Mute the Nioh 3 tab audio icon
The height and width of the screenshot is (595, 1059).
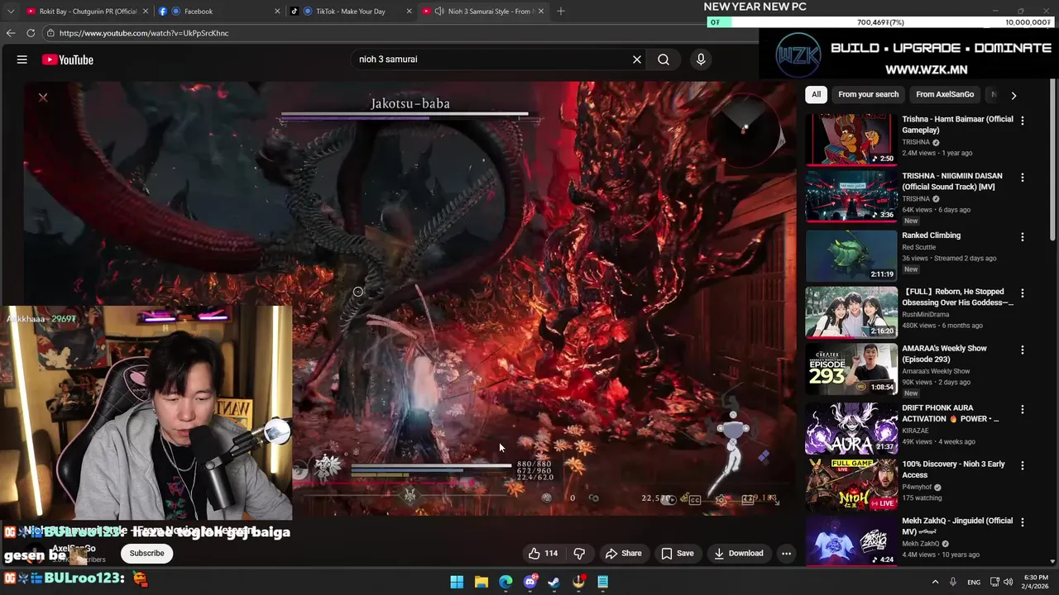439,12
